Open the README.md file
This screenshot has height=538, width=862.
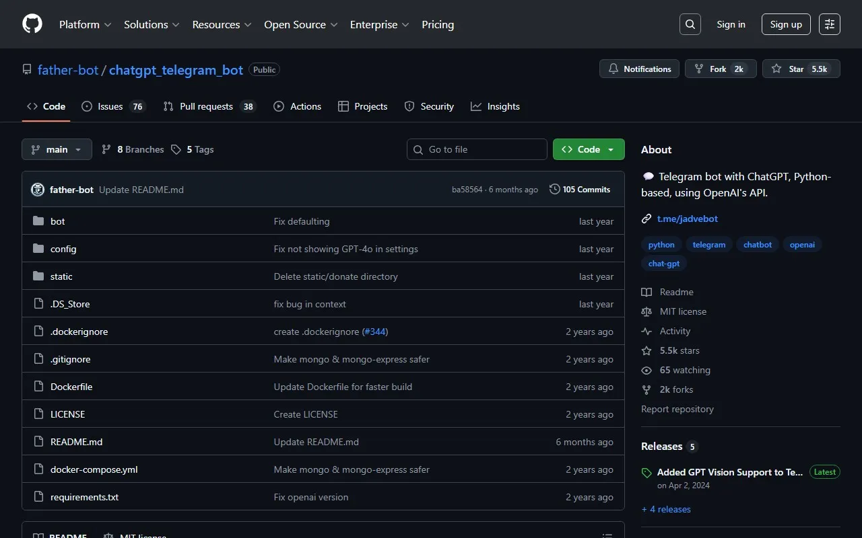pos(76,442)
